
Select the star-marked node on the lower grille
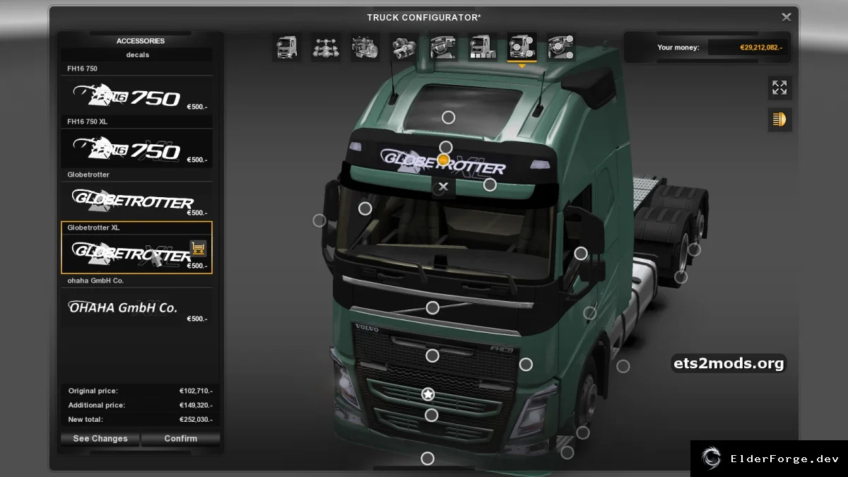[x=428, y=394]
